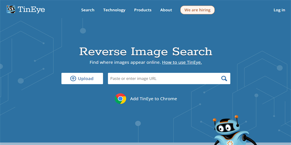Open the Technology navigation item
This screenshot has height=145, width=291.
(114, 10)
